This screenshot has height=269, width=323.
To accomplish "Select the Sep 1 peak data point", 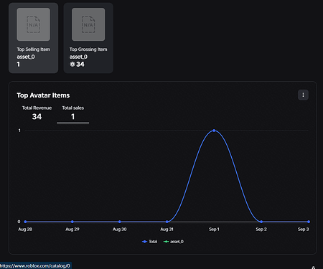I will pos(214,131).
